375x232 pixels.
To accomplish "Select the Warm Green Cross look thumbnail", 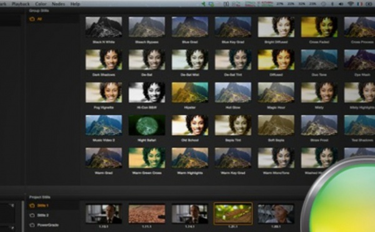I will pos(147,158).
